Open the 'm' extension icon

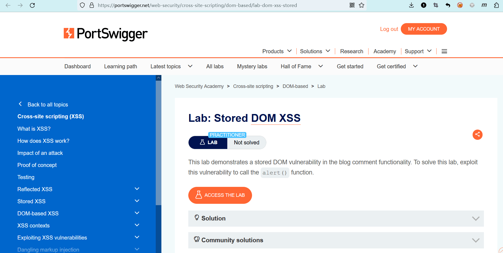point(484,5)
